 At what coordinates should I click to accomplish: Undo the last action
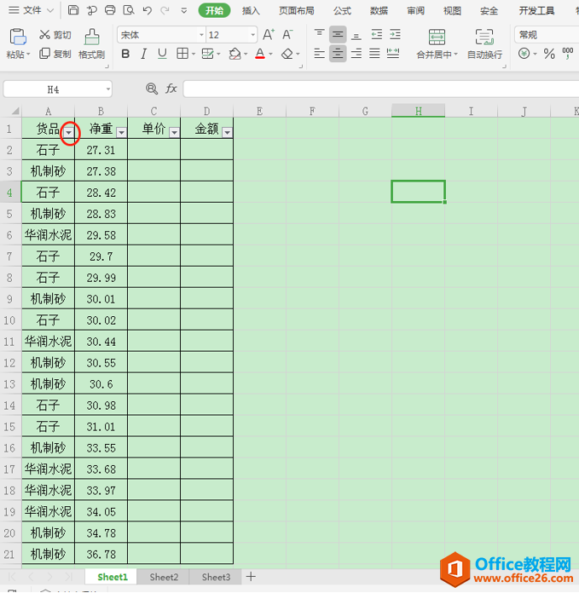pos(148,10)
